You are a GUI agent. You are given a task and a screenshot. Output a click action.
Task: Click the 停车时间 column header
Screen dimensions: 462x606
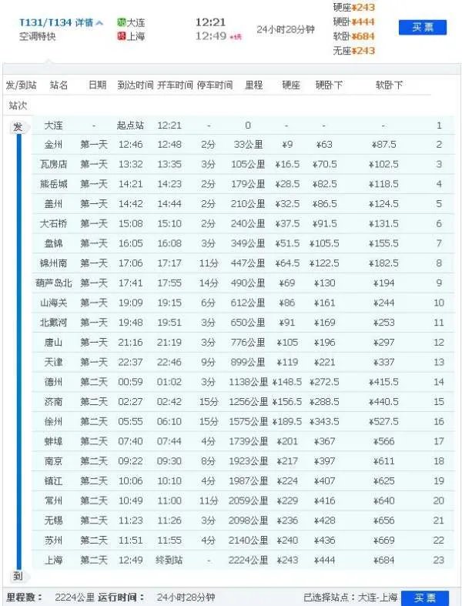pos(215,85)
